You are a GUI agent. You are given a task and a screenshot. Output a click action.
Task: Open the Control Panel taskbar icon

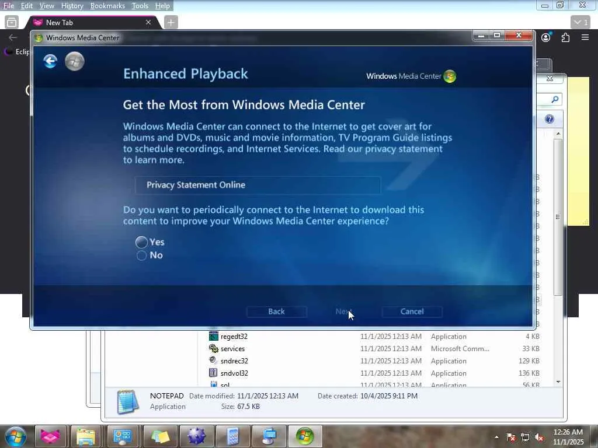(x=123, y=436)
